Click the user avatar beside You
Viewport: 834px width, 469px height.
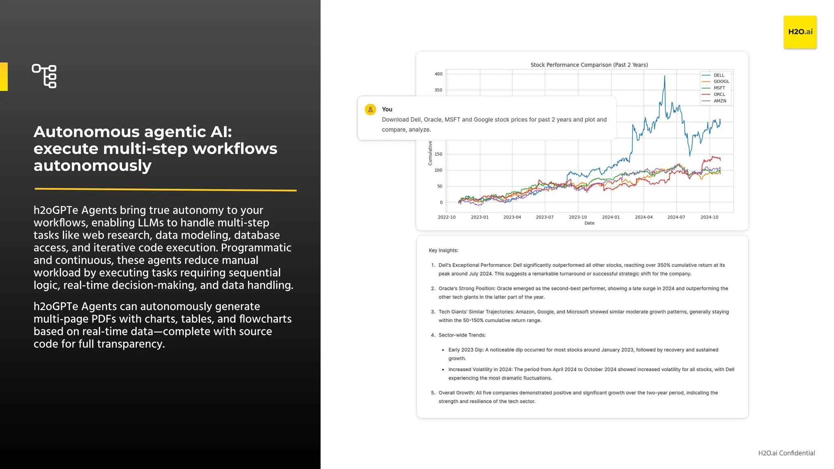(370, 110)
